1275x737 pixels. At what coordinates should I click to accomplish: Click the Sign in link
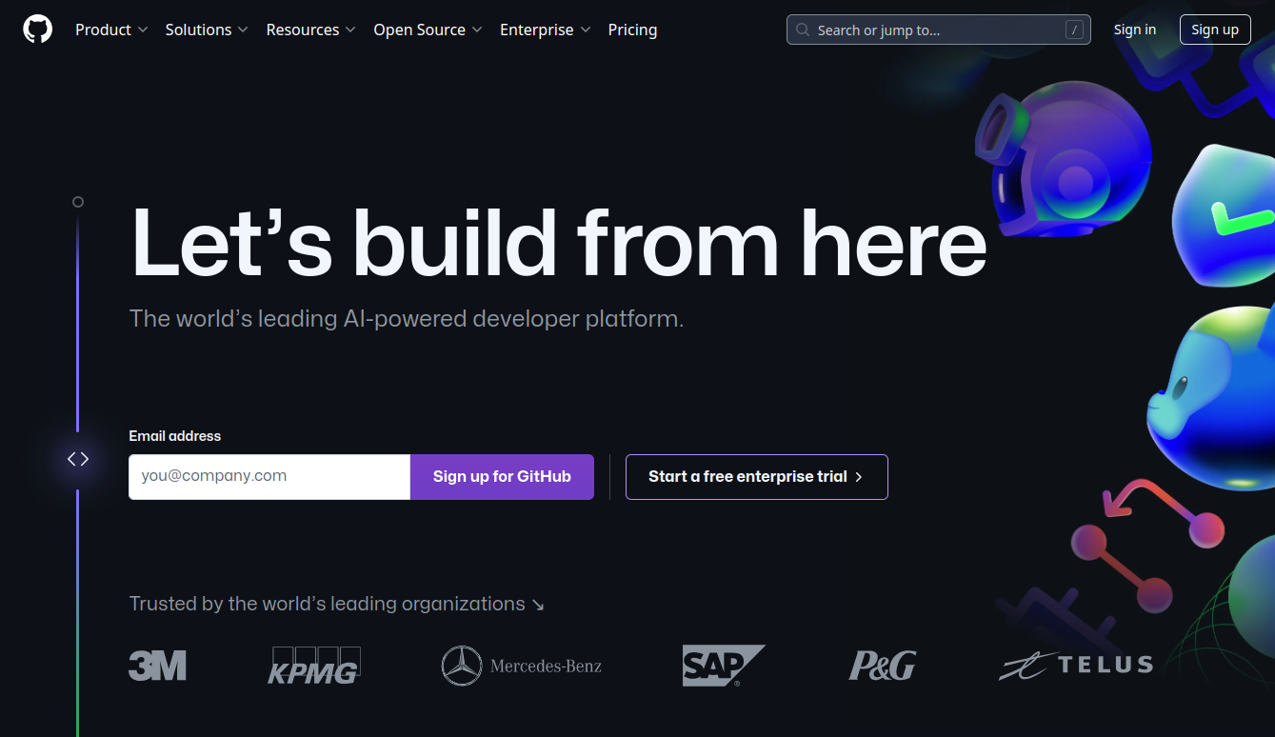pos(1135,30)
